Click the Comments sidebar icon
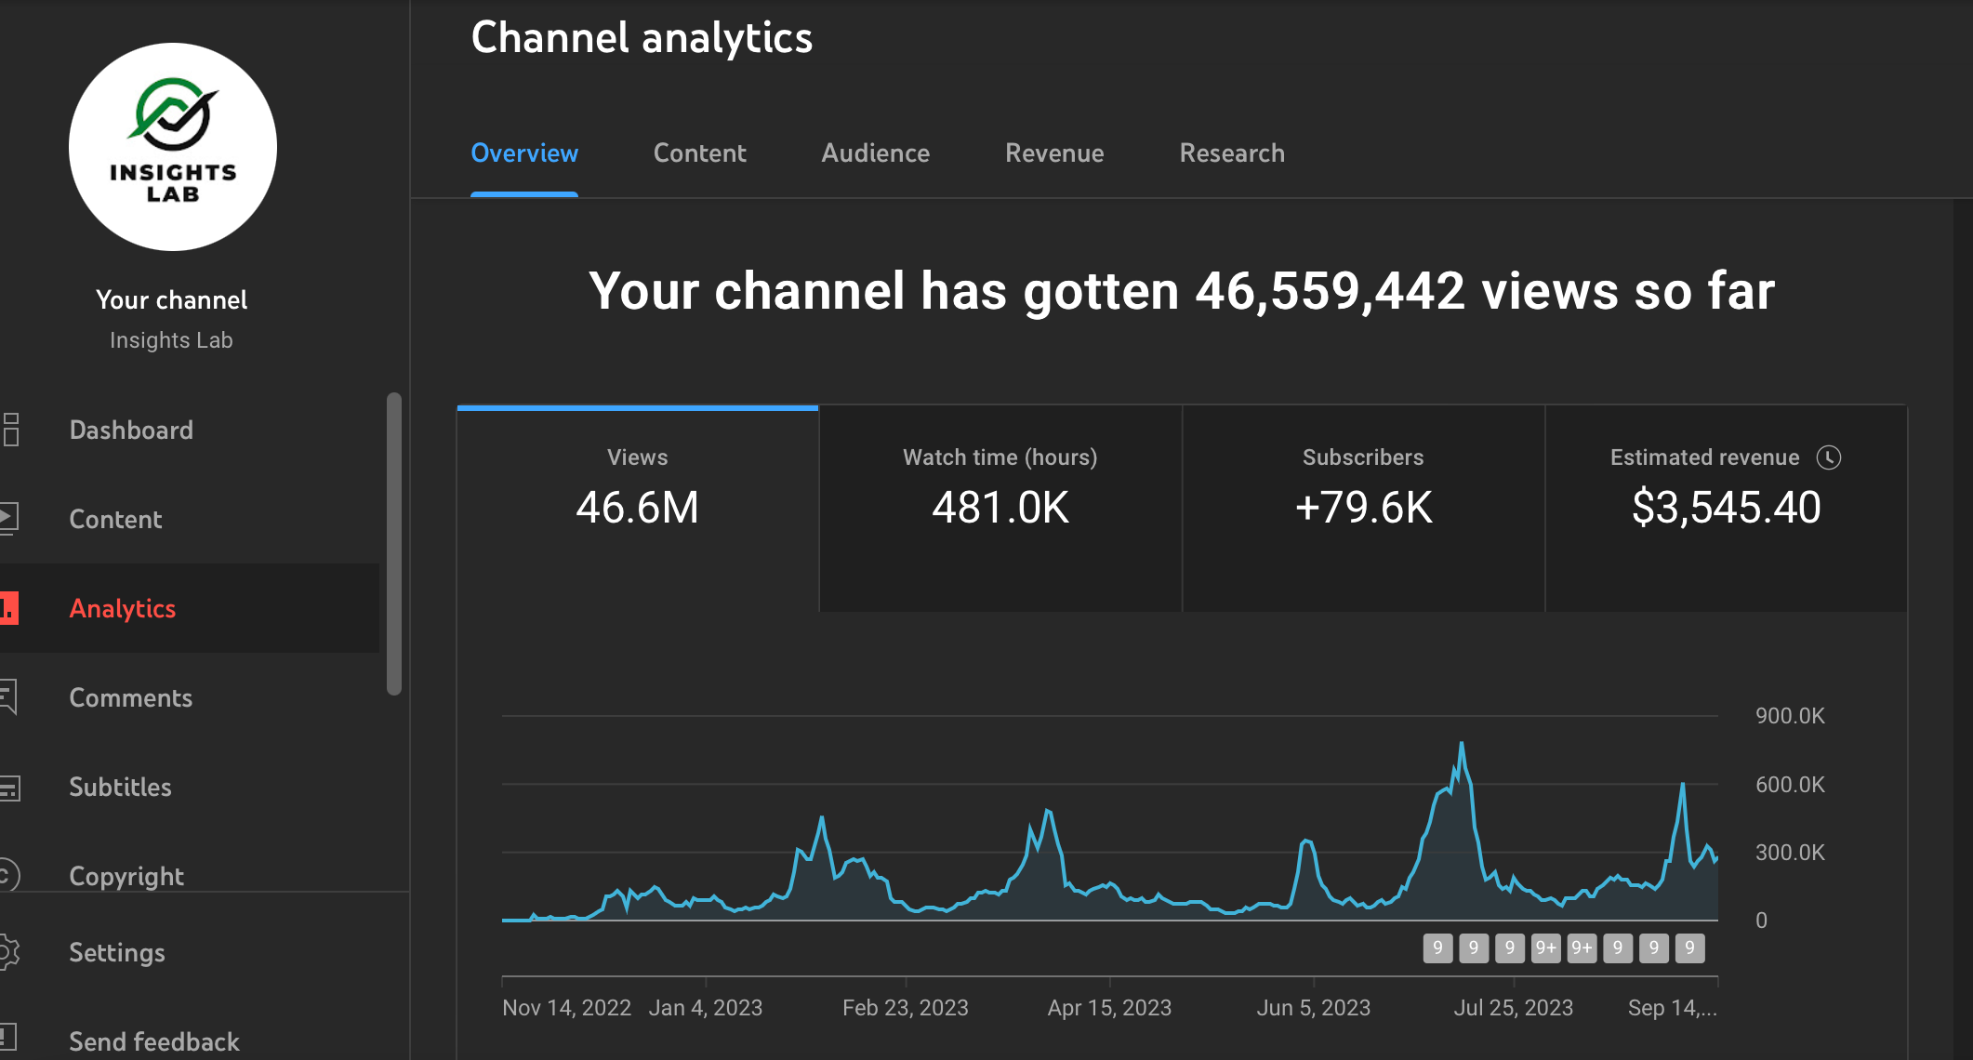Viewport: 1973px width, 1060px height. click(x=9, y=697)
